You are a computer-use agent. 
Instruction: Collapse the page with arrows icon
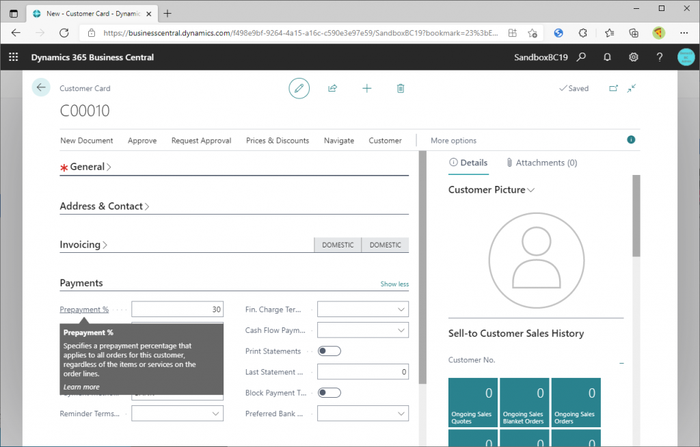631,88
